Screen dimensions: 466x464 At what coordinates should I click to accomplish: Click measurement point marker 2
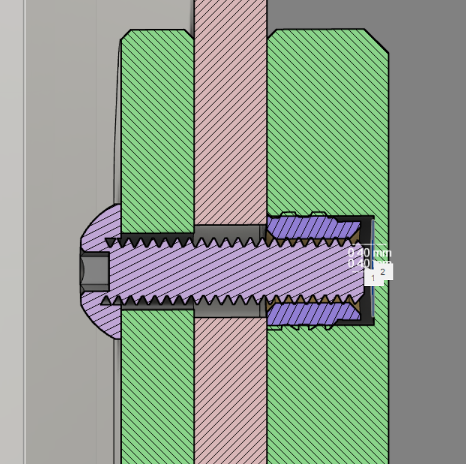click(383, 272)
